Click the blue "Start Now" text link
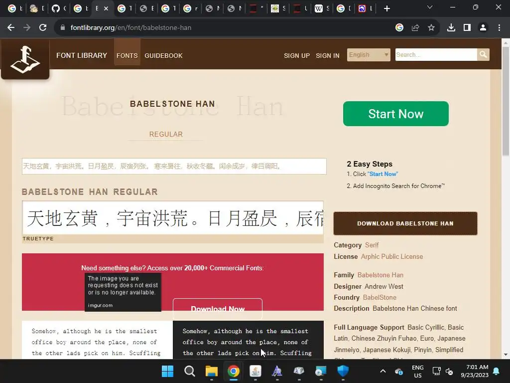This screenshot has height=383, width=510. 383,174
